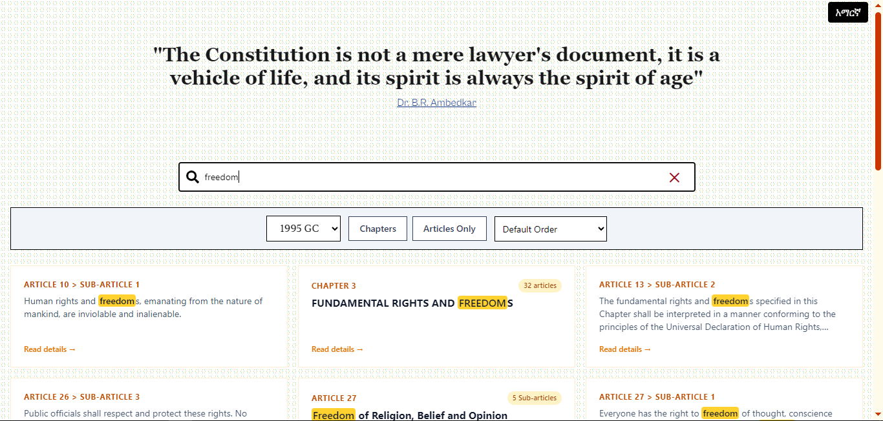
Task: Click the Article 27 card label
Action: [334, 398]
